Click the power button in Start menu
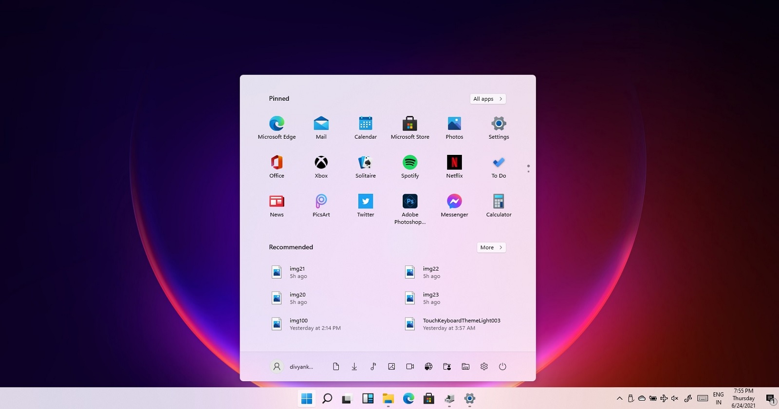Image resolution: width=779 pixels, height=409 pixels. 502,367
